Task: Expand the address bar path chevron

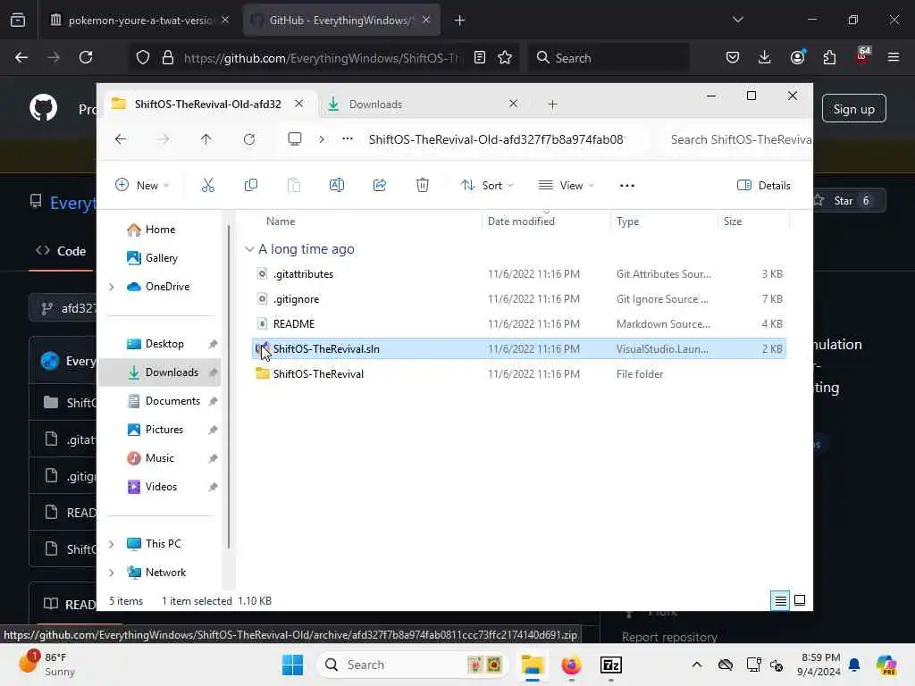Action: coord(322,139)
